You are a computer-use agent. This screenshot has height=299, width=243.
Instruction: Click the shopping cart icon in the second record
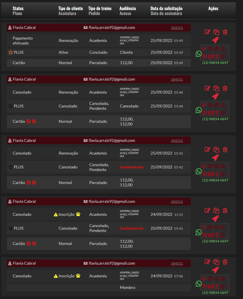(x=204, y=113)
